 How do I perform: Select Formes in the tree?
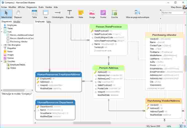click(x=10, y=58)
